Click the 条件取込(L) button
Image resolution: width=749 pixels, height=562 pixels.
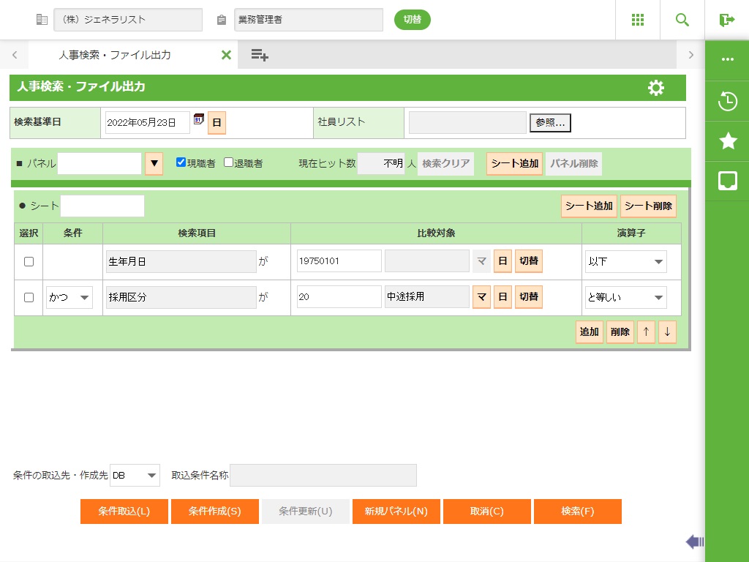(x=124, y=512)
